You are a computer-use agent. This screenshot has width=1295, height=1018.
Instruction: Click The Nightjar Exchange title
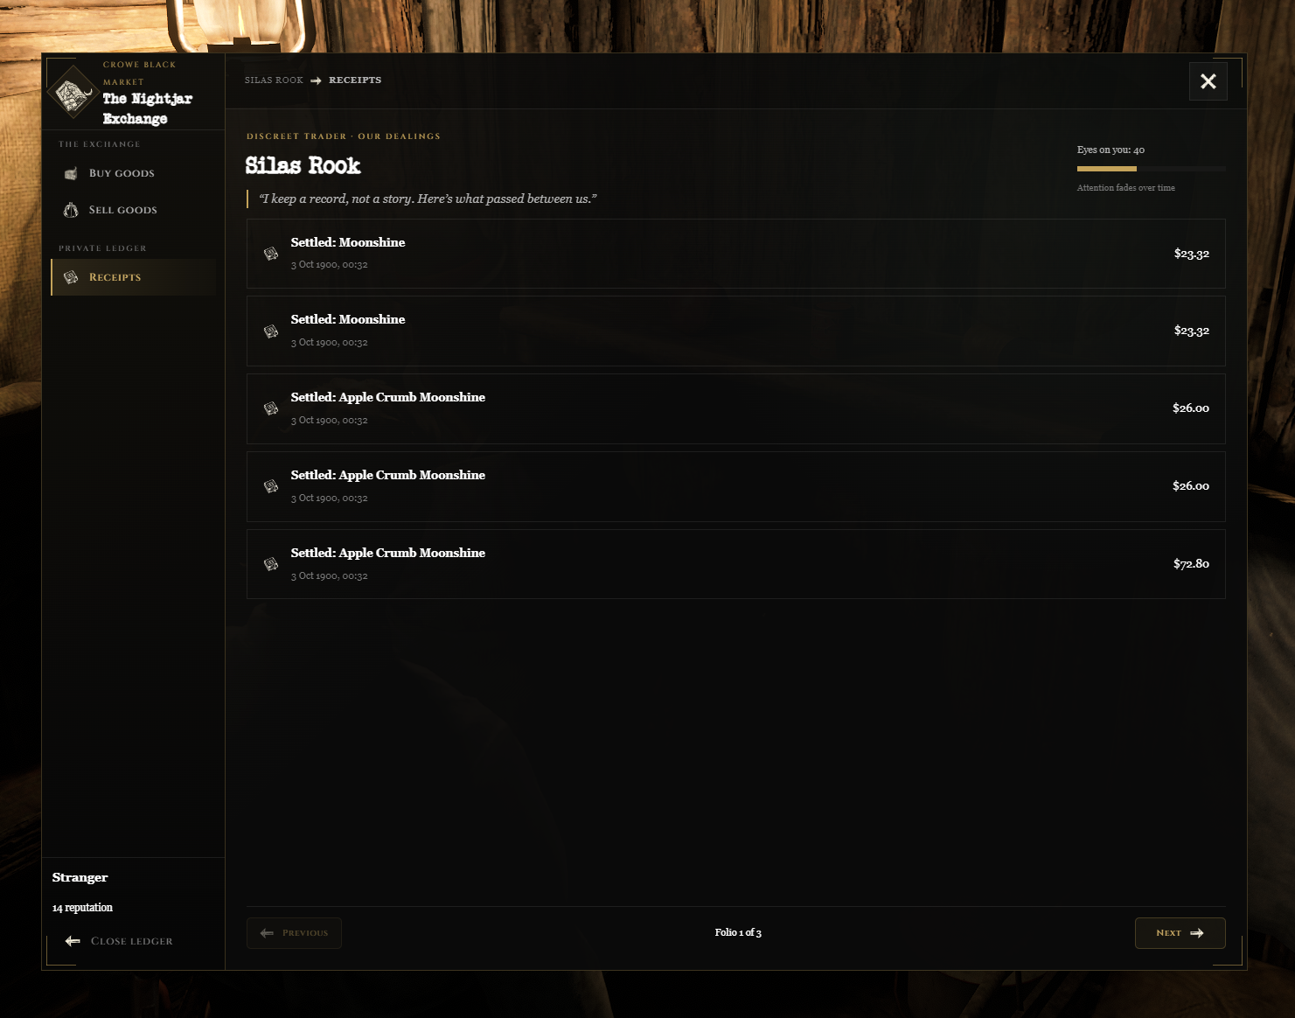pos(147,108)
